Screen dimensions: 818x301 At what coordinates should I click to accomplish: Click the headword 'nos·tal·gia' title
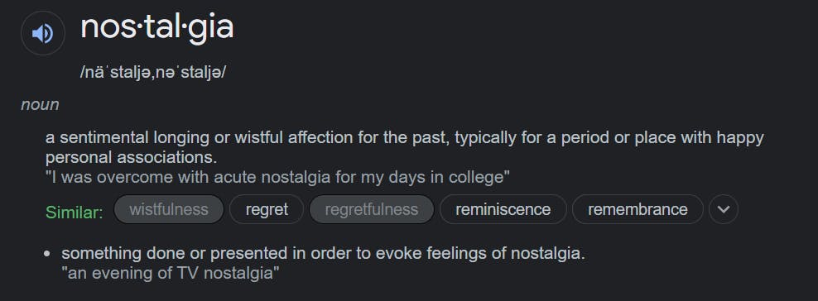(x=157, y=27)
